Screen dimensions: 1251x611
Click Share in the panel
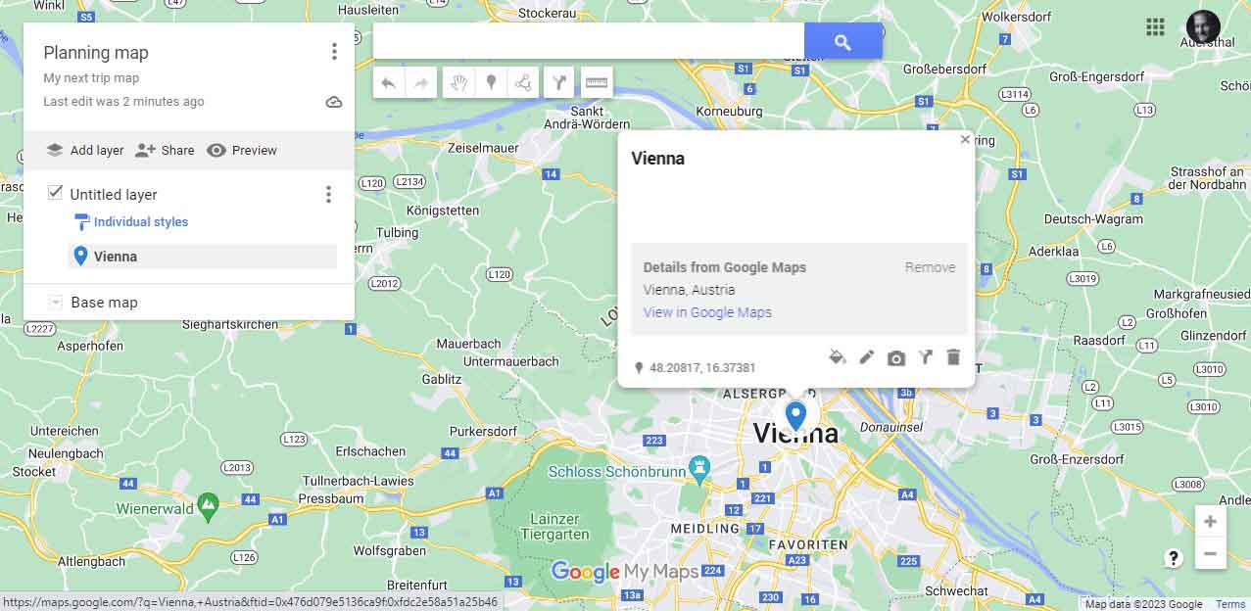[165, 150]
